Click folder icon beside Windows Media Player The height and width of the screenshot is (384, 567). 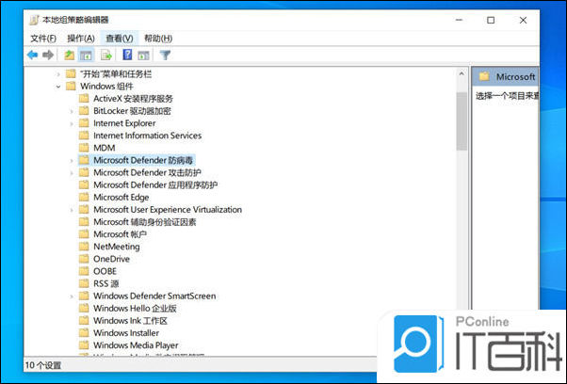coord(84,345)
